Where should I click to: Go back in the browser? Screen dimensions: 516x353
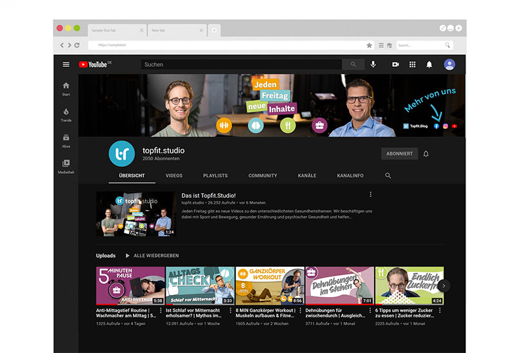[62, 45]
